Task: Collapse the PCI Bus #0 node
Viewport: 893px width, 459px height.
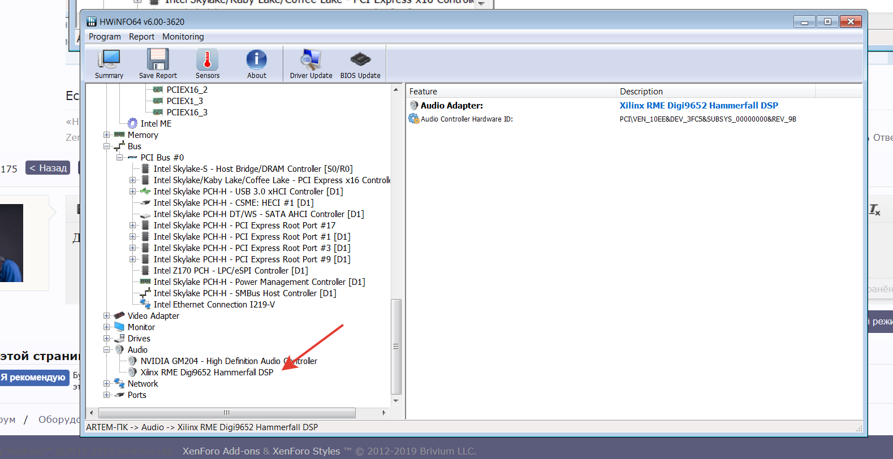Action: pyautogui.click(x=119, y=157)
